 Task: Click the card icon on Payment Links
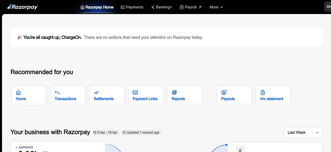click(x=135, y=93)
